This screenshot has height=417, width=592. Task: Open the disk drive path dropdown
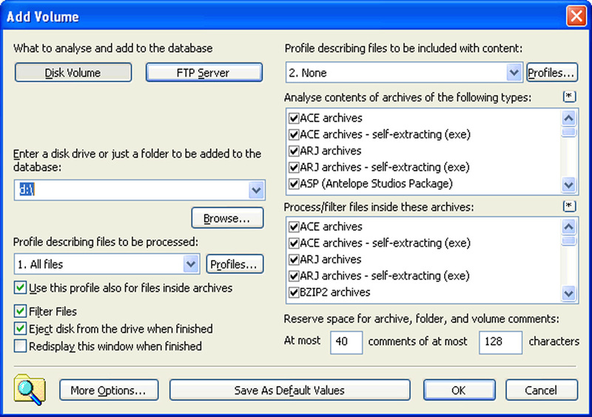[256, 190]
